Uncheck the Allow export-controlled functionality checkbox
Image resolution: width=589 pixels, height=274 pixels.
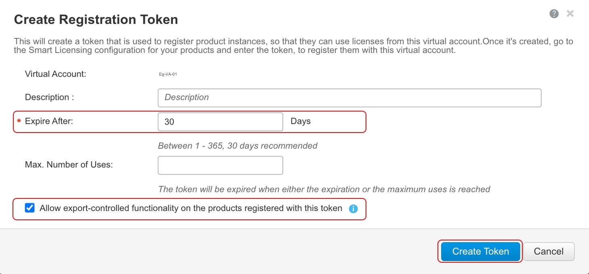click(x=29, y=208)
